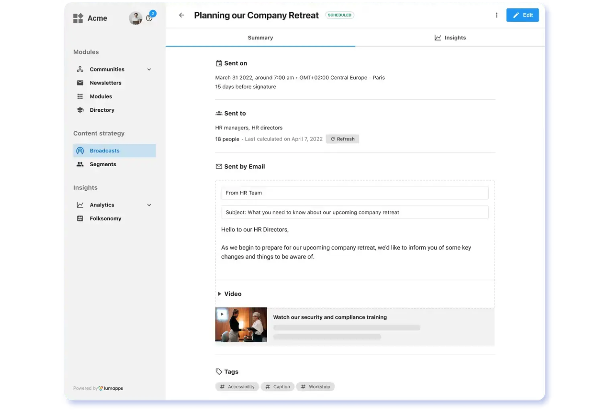Click 'Watch our security and compliance training' title
615x410 pixels.
330,317
